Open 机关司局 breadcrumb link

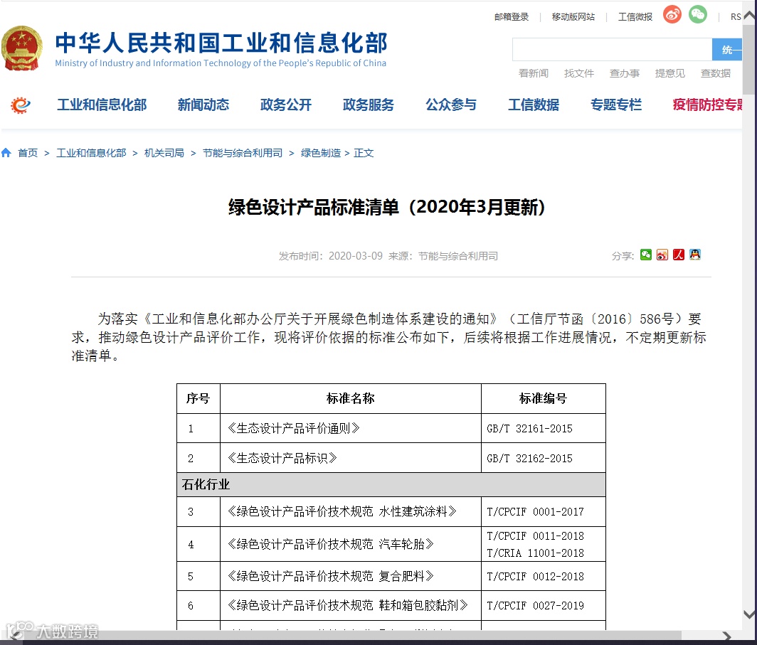[x=164, y=153]
